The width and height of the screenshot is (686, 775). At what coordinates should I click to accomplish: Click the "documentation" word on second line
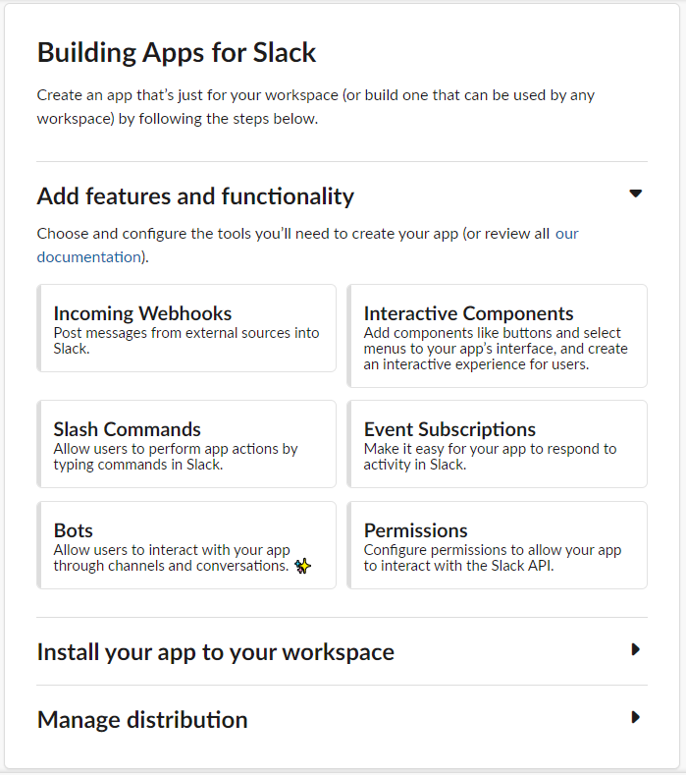click(89, 257)
